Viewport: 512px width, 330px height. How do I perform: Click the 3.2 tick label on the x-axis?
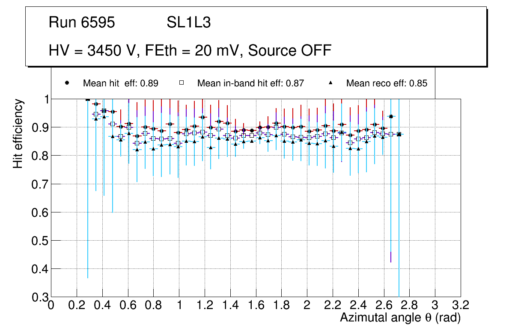(x=461, y=305)
